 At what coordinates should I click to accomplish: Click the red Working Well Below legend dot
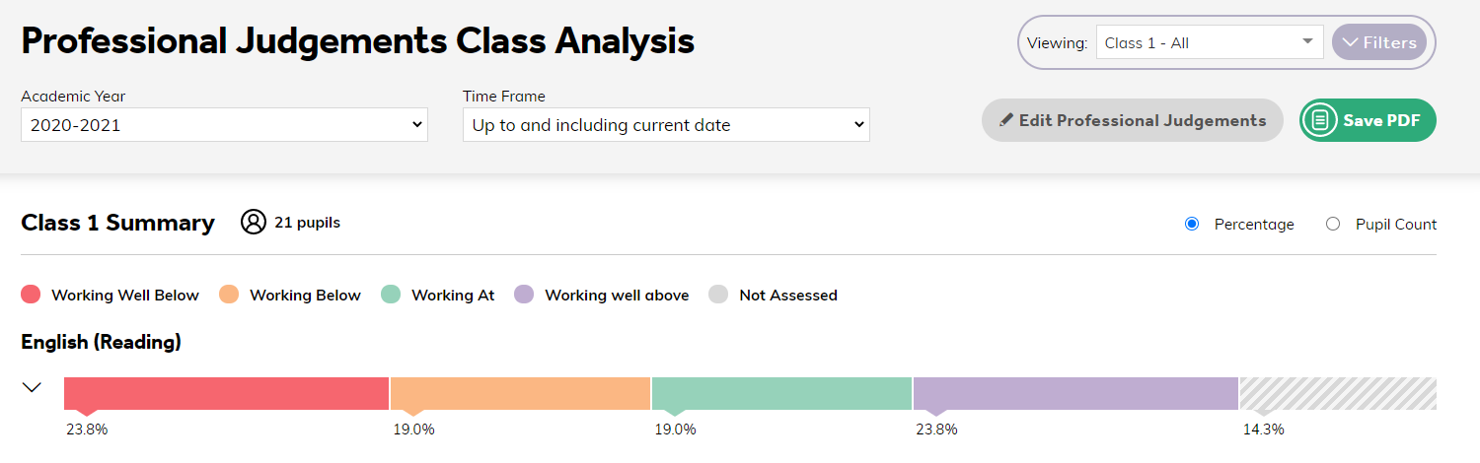[31, 295]
